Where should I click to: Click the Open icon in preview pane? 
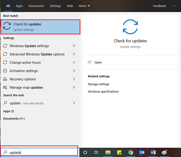coord(90,62)
